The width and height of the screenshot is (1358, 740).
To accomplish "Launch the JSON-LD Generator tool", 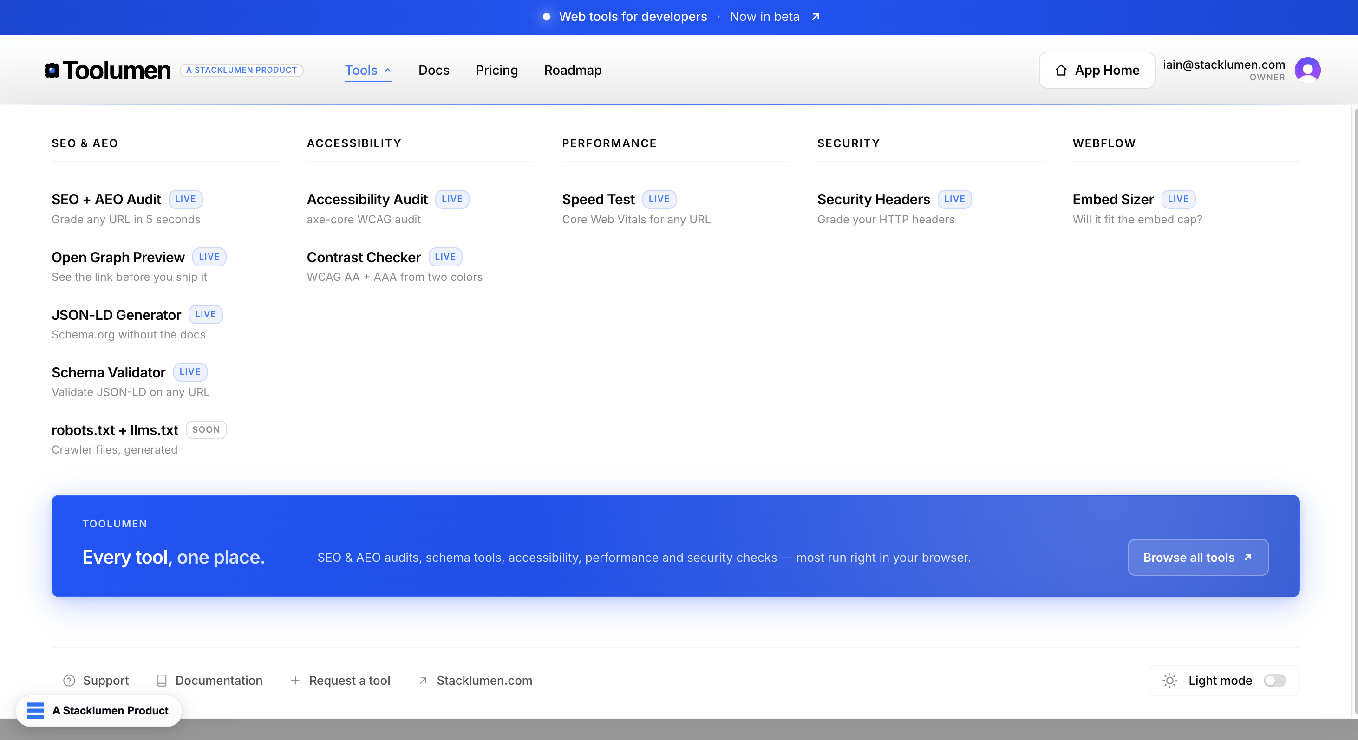I will (116, 315).
